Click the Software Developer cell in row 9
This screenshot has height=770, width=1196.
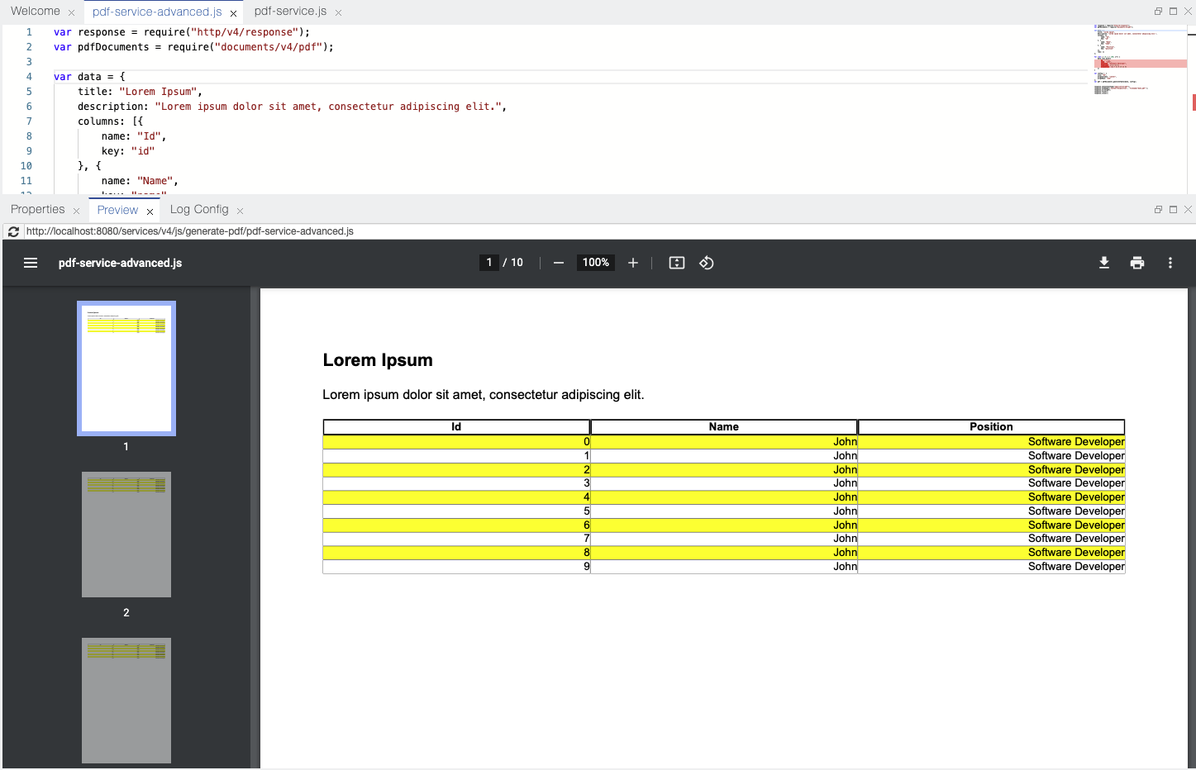coord(992,567)
